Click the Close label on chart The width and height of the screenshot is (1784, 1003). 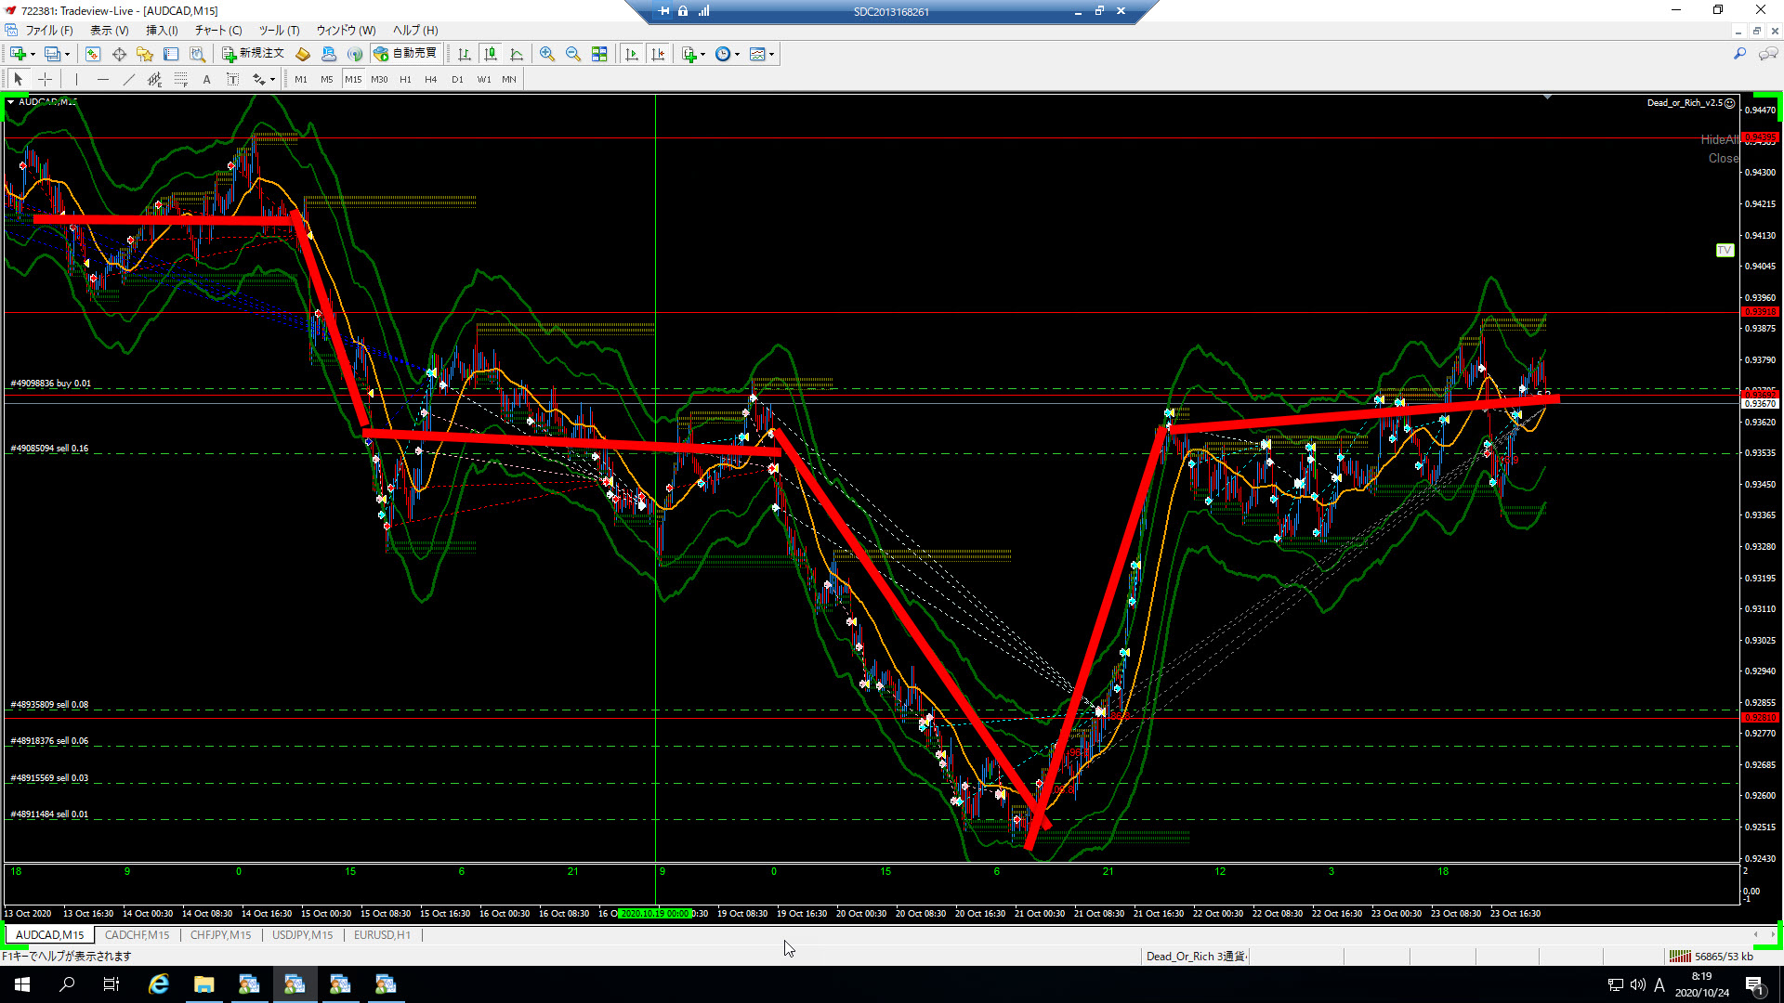click(x=1724, y=158)
